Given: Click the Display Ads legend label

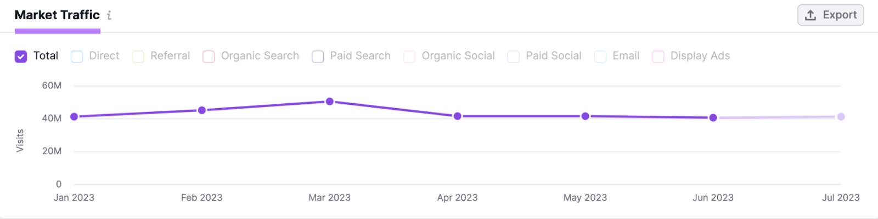Looking at the screenshot, I should coord(700,56).
